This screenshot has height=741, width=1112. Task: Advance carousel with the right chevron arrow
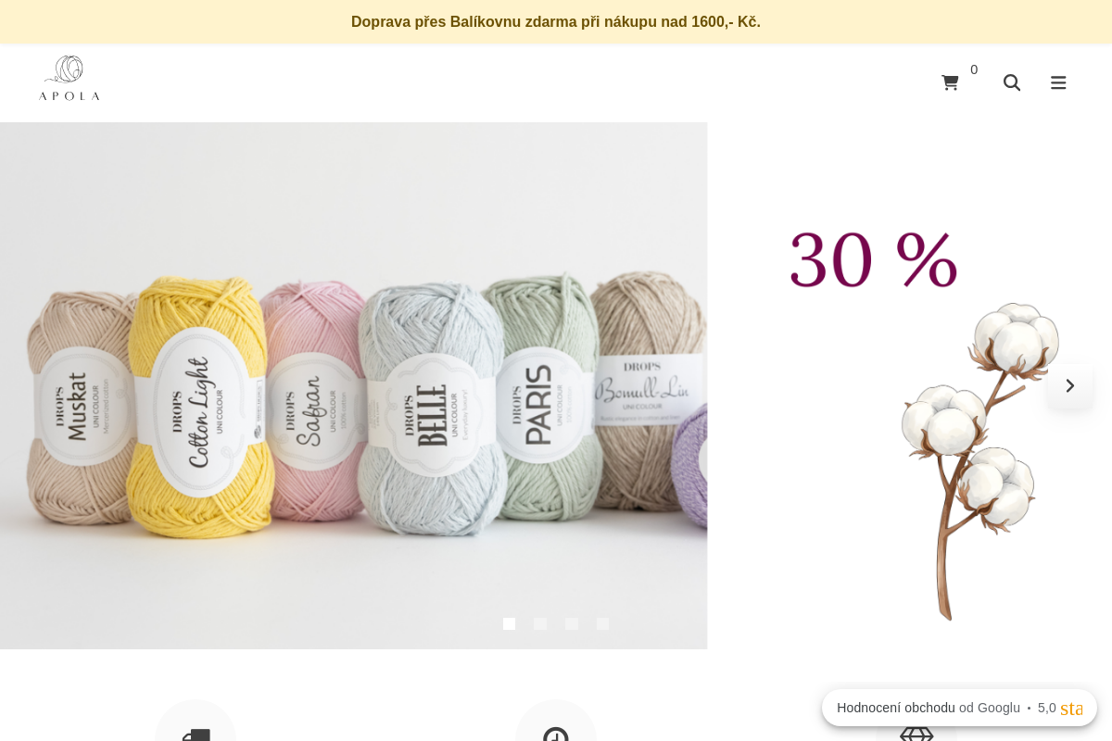point(1069,385)
